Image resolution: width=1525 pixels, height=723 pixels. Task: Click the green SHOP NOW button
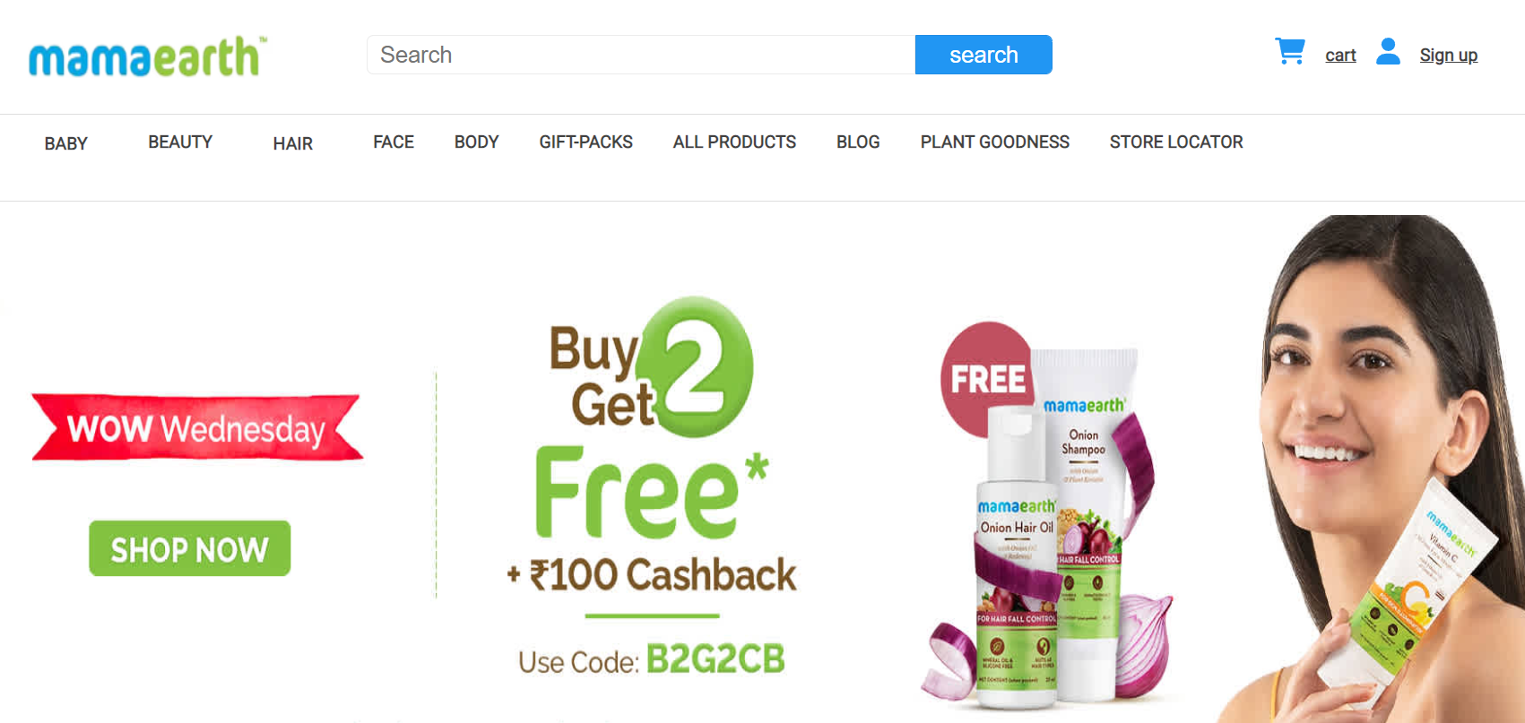(190, 548)
